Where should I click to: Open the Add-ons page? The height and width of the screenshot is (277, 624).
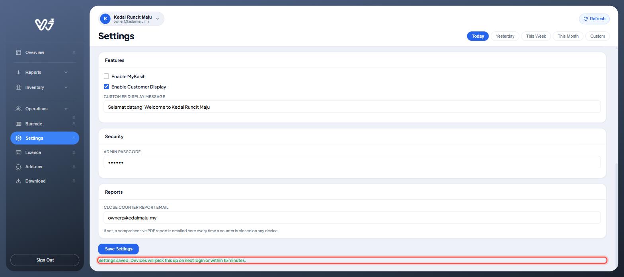coord(45,167)
